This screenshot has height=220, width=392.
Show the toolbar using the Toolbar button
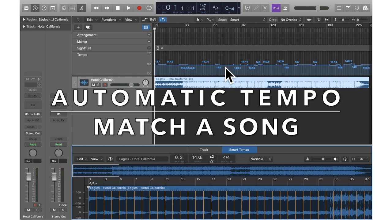tap(53, 8)
